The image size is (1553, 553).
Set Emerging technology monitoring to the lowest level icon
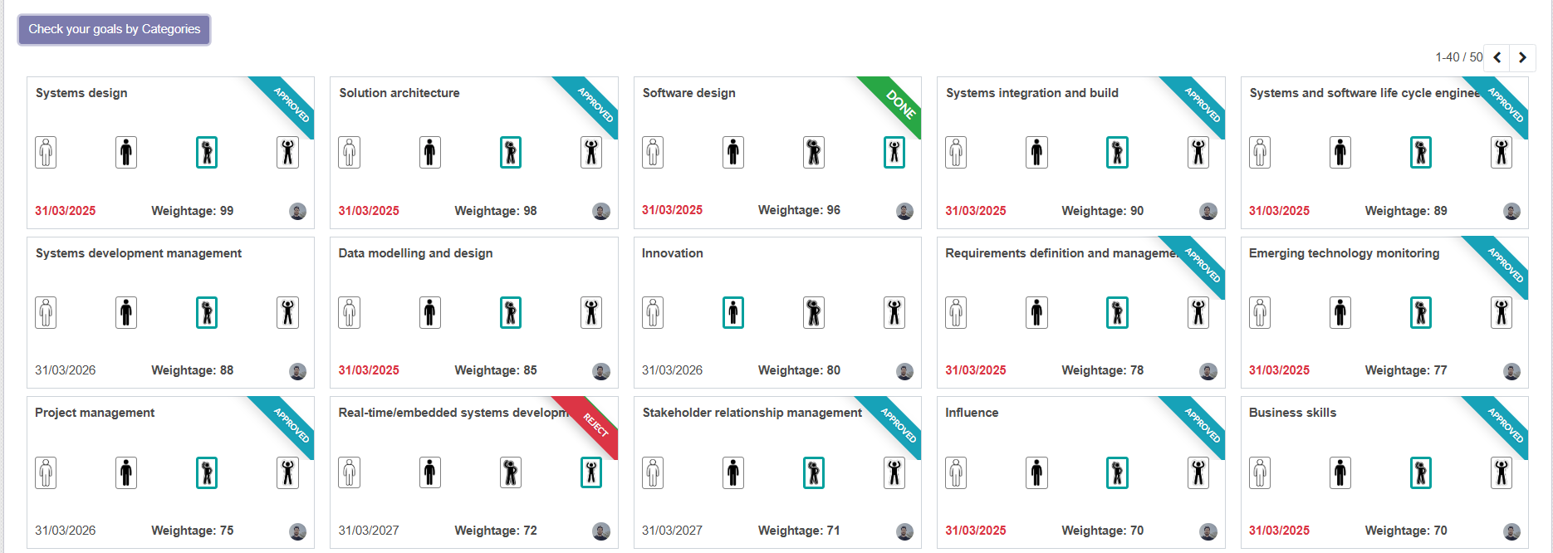(x=1260, y=313)
